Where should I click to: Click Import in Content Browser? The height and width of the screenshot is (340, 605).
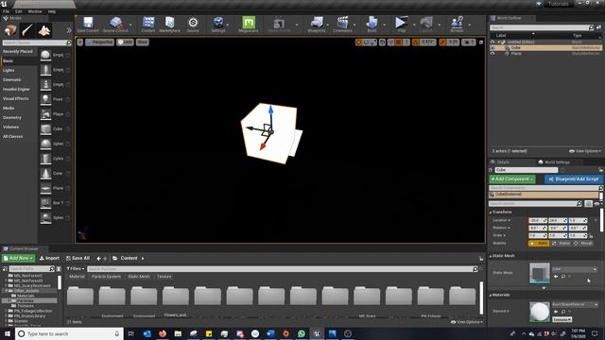pos(49,258)
